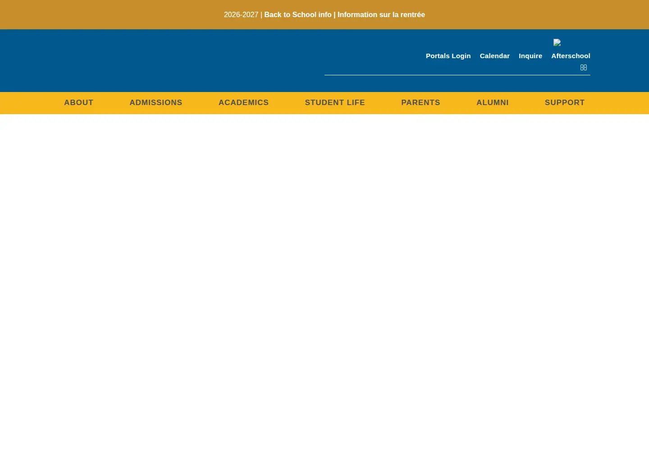This screenshot has width=649, height=451.
Task: Go to the Inquire page
Action: pyautogui.click(x=530, y=56)
